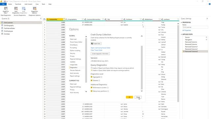Select Power Query Editor in Options list
The height and width of the screenshot is (119, 211).
tap(76, 42)
